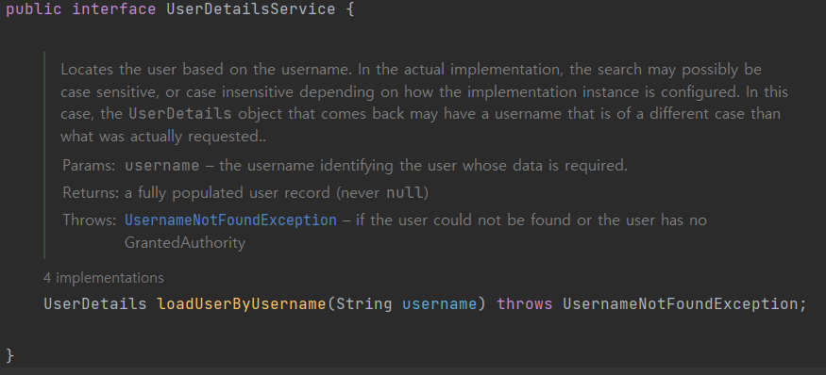The height and width of the screenshot is (375, 826).
Task: Click the username parameter in method signature
Action: pos(439,304)
